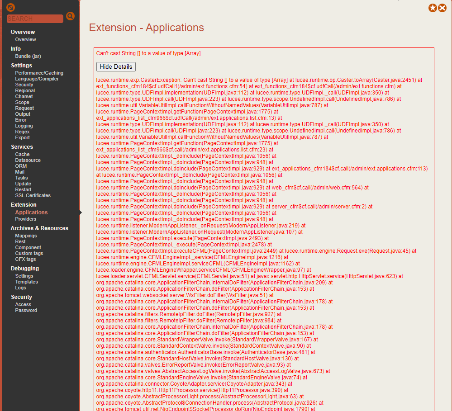Screen dimensions: 452x411
Task: Open Performance/Caching settings
Action: pyautogui.click(x=39, y=73)
